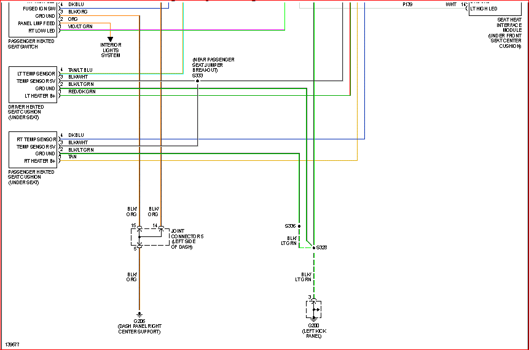Click the TAN/LT BLU wire color label
Screen dimensions: 529x350
coord(80,70)
